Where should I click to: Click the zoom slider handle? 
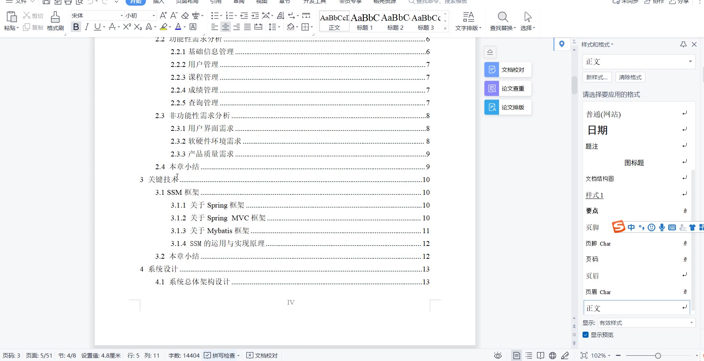click(658, 356)
